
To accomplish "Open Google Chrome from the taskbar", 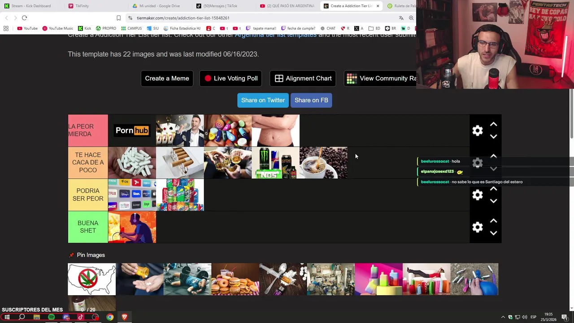I will 110,317.
